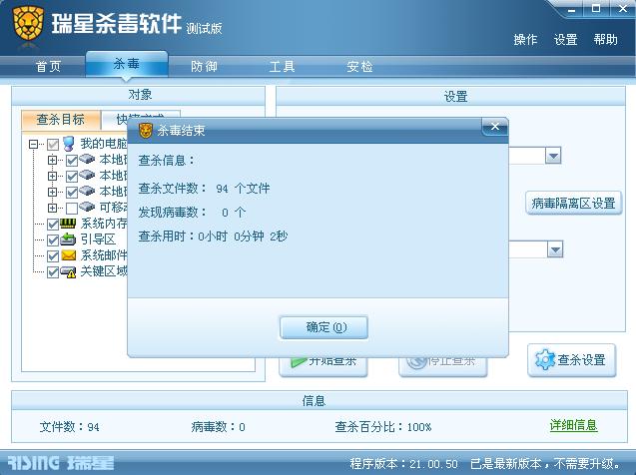Open the lower settings dropdown arrow
The image size is (636, 475).
(x=555, y=249)
